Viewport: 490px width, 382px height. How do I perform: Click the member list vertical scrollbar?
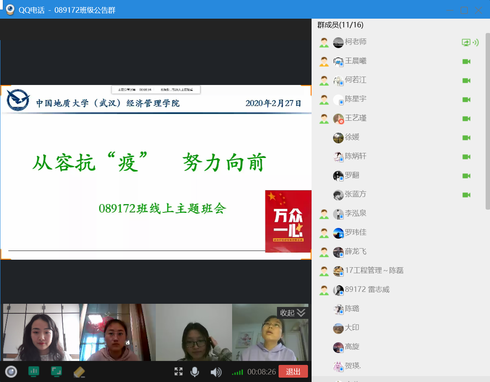coord(488,119)
